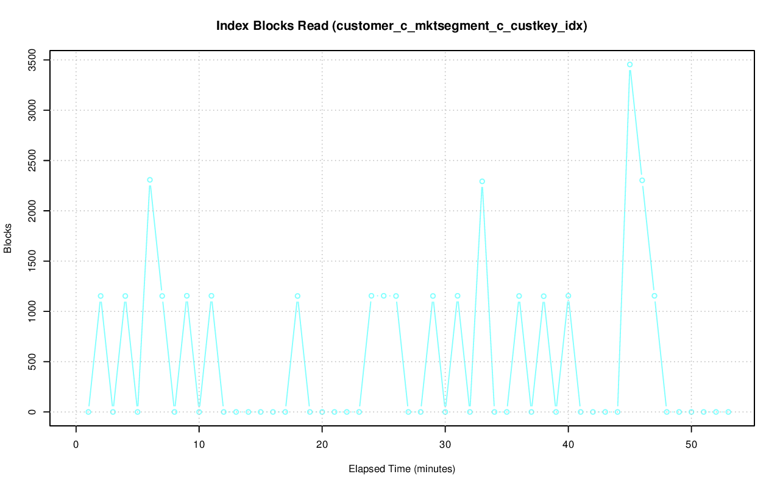Select the peak data point at minute 6
The image size is (780, 488).
point(150,180)
